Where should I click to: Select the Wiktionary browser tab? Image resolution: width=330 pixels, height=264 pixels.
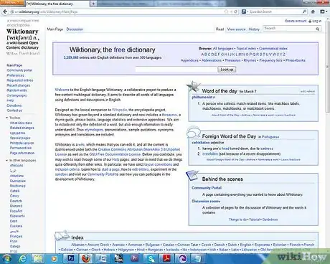57,4
